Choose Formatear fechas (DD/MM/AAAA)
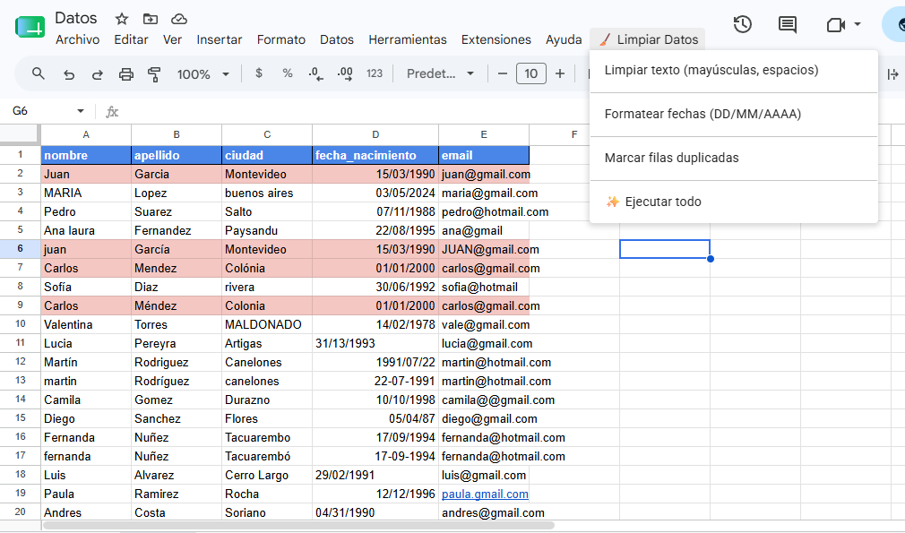The image size is (905, 533). click(x=734, y=115)
